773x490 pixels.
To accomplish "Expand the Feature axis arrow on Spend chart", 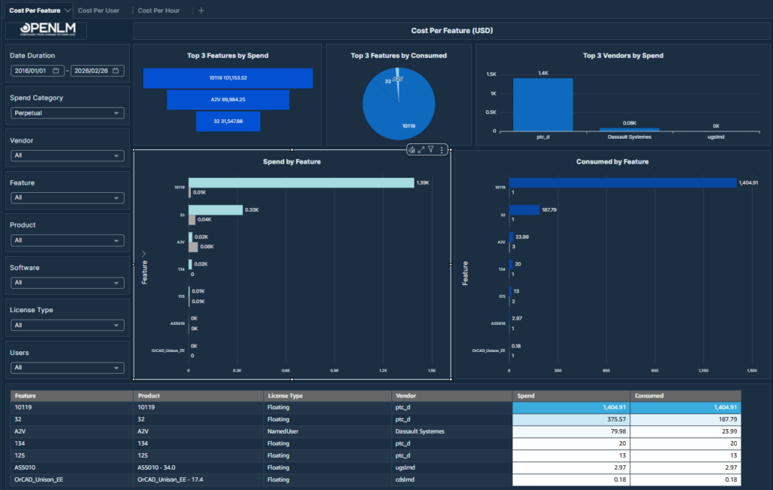I will coord(143,253).
